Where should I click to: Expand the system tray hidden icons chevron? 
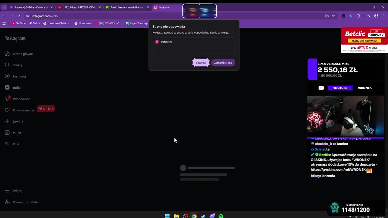[x=350, y=216]
